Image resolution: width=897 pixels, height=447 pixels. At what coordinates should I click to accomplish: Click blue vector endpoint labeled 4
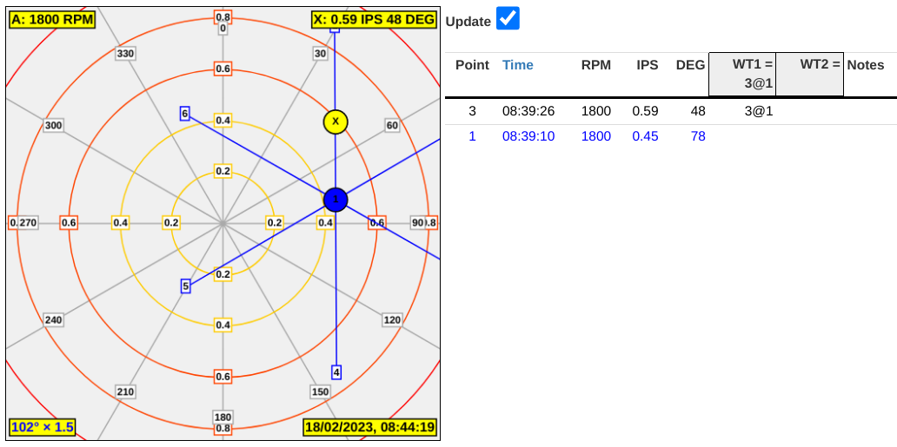336,371
